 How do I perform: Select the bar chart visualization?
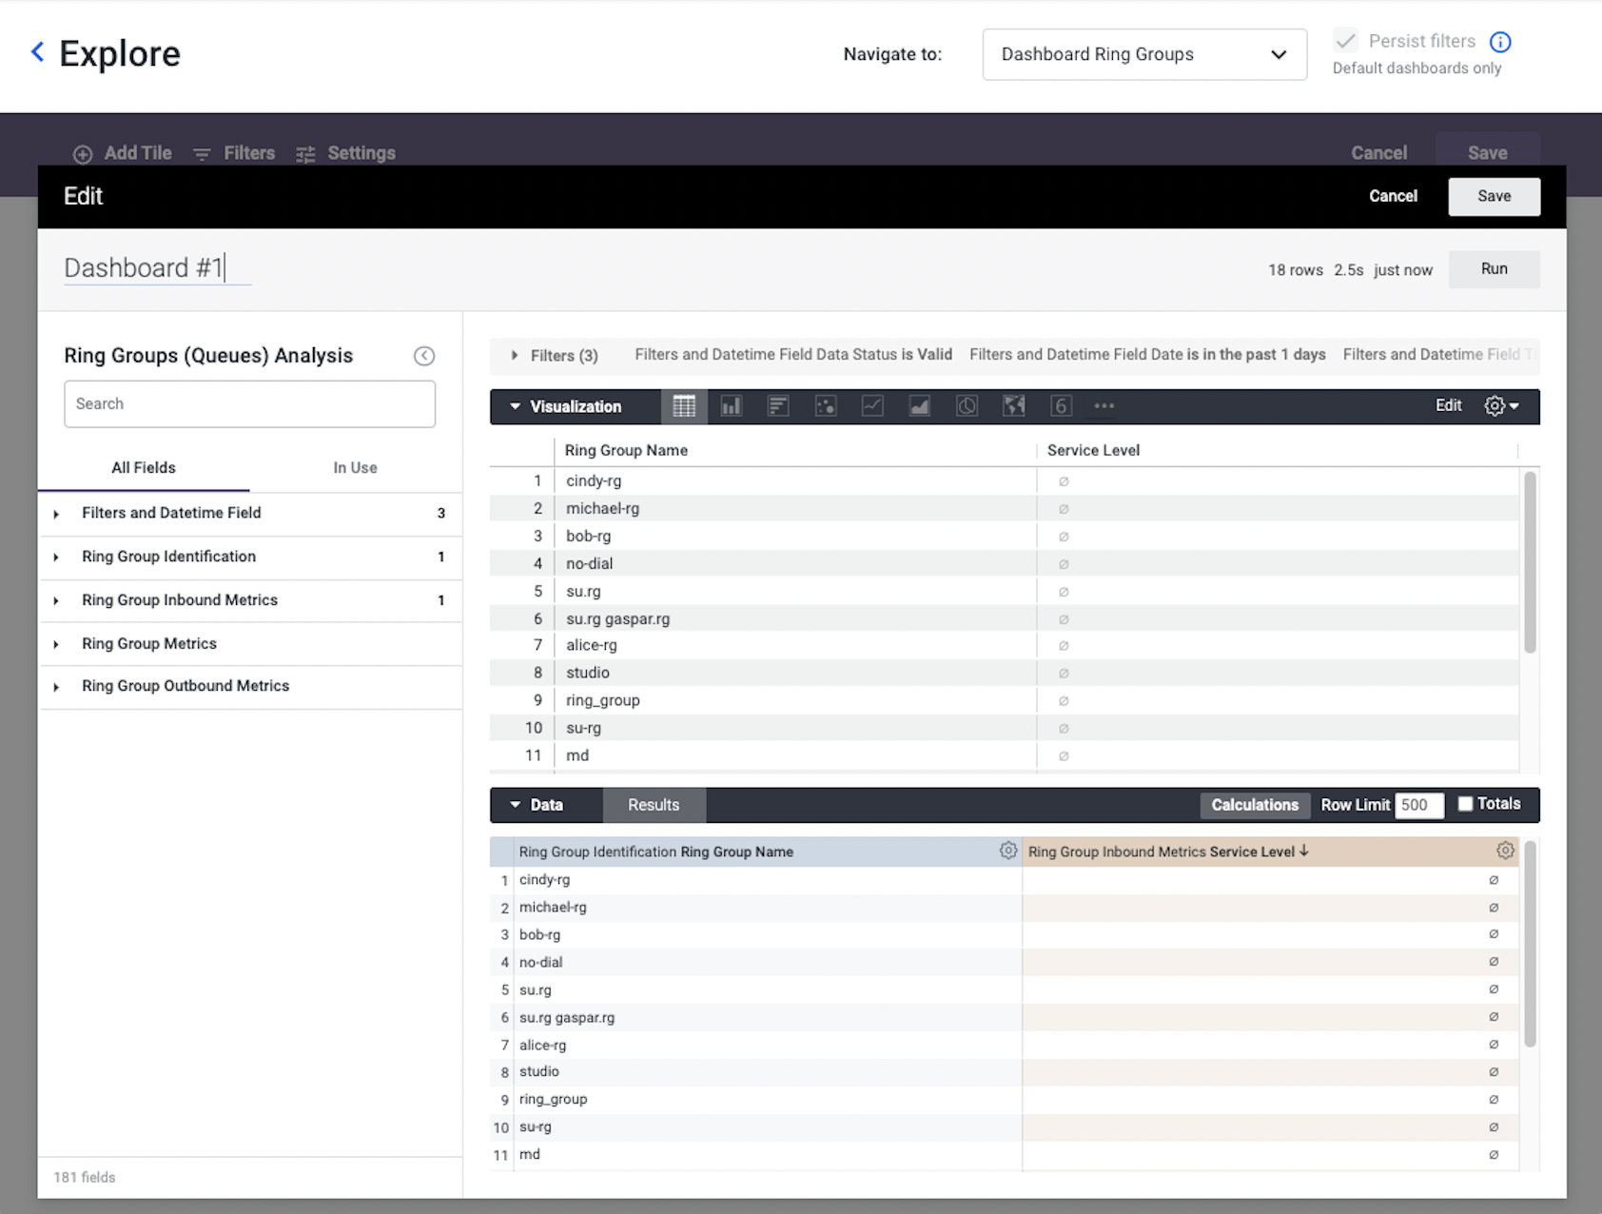pyautogui.click(x=778, y=406)
